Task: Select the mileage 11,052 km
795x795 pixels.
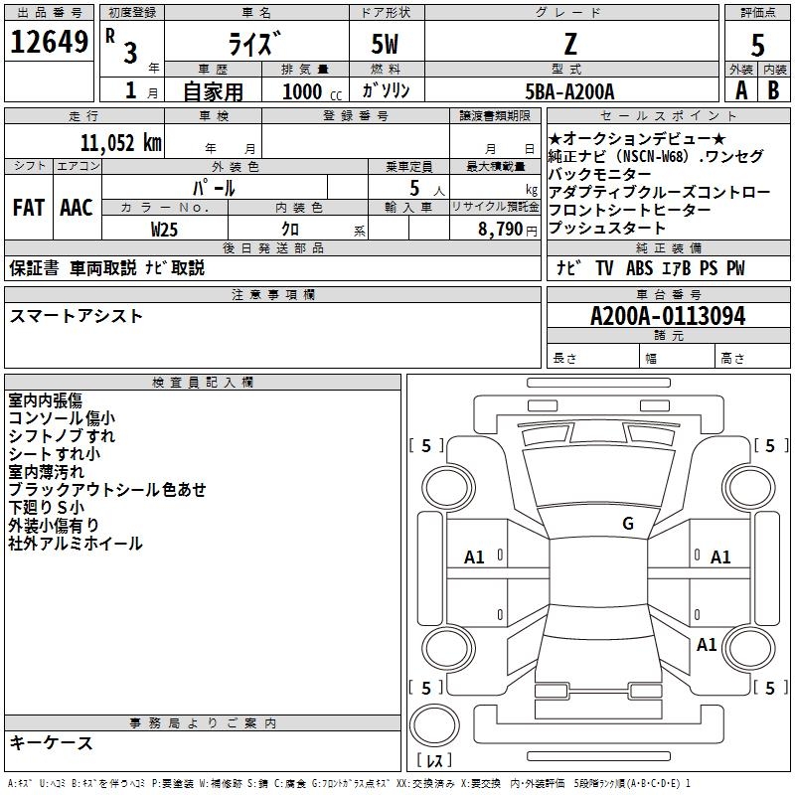Action: (x=121, y=143)
